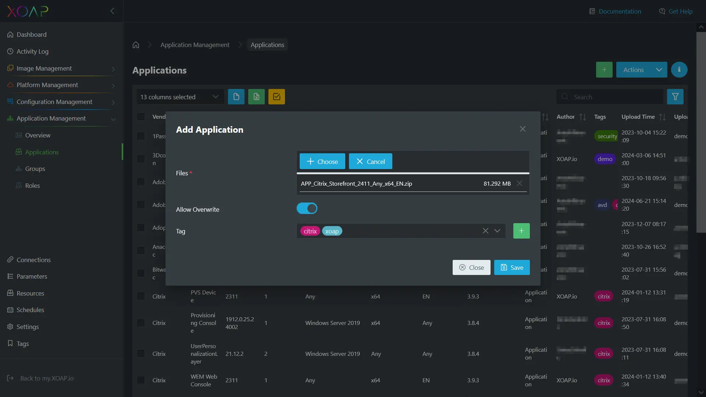Click the green plus next to Tag field
The image size is (706, 397).
[x=521, y=231]
